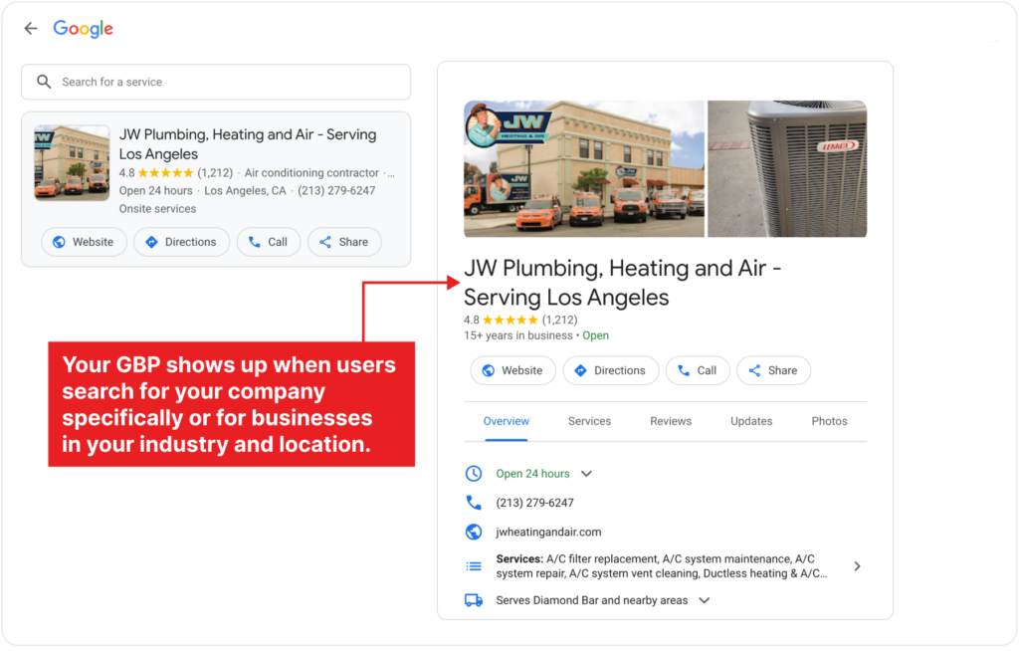Image resolution: width=1019 pixels, height=651 pixels.
Task: Click the Share icon on the business profile
Action: coord(754,369)
